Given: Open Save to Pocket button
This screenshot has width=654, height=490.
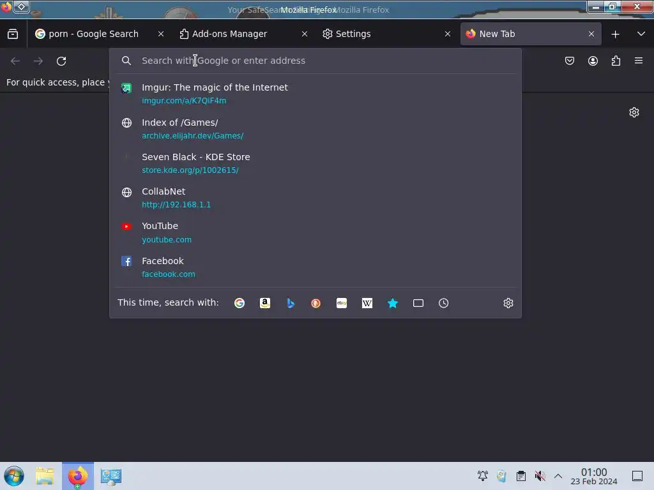Looking at the screenshot, I should [x=569, y=61].
